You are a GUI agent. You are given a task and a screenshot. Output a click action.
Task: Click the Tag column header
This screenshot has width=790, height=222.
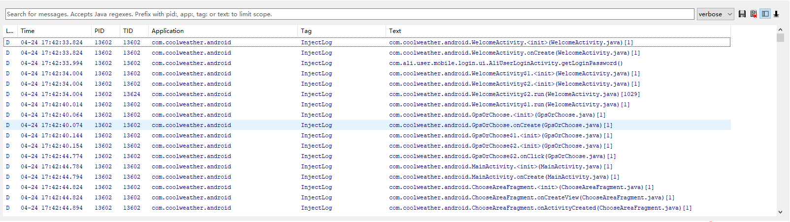342,31
